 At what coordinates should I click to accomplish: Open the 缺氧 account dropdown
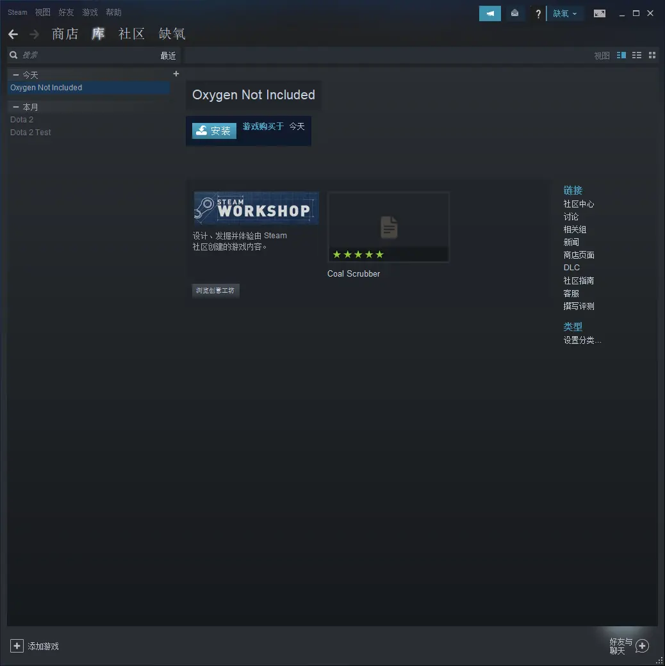point(564,13)
